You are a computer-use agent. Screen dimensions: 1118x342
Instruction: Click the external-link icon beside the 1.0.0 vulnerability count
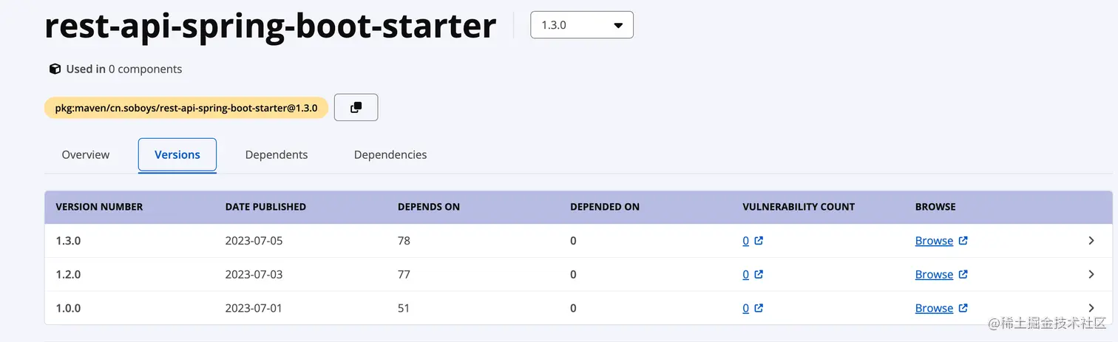pos(759,308)
